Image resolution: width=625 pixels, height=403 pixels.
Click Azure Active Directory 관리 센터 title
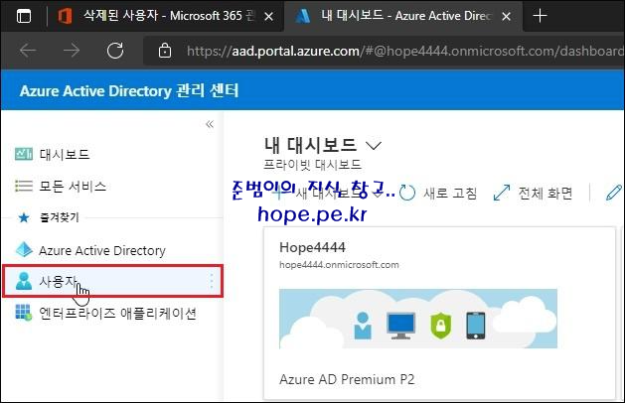[x=129, y=90]
